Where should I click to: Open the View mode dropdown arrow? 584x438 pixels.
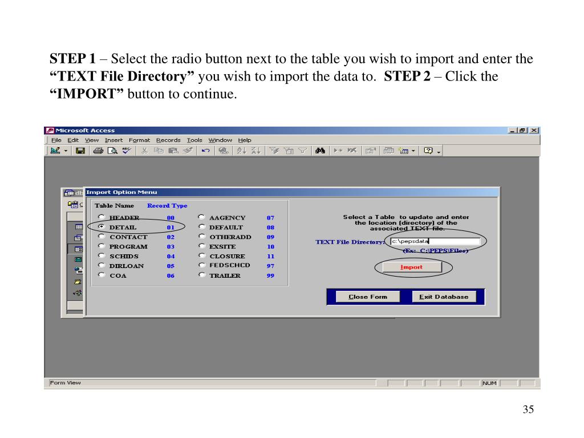66,151
